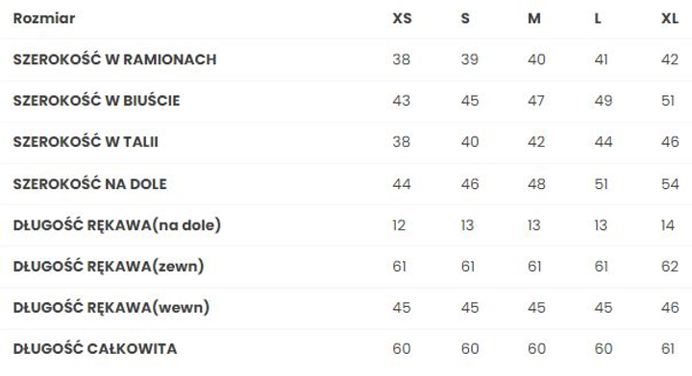The height and width of the screenshot is (376, 692).
Task: Click the SZEROKOŚĆ W RAMIONACH row label
Action: pos(114,59)
